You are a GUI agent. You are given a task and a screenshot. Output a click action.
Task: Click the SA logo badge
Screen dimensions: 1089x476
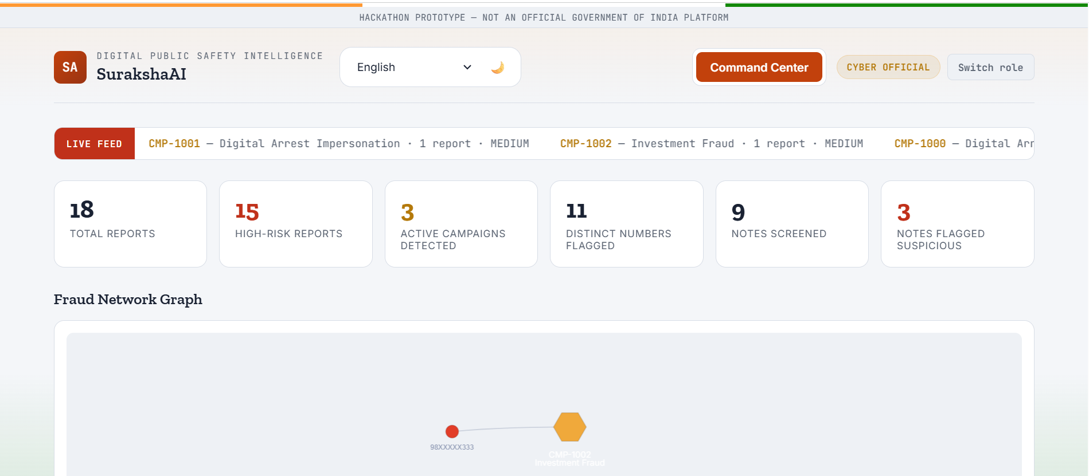tap(70, 67)
